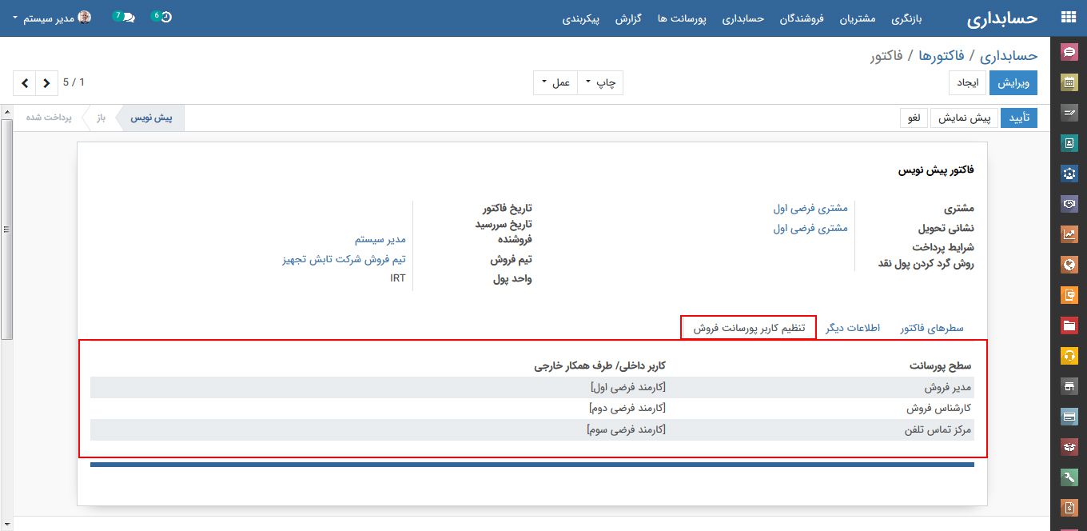Click the IRT currency value
1087x531 pixels.
(x=398, y=278)
